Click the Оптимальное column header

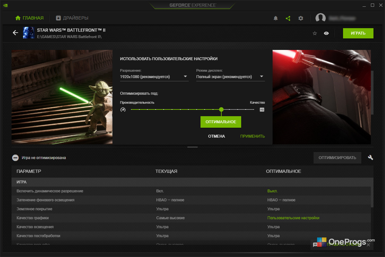283,171
